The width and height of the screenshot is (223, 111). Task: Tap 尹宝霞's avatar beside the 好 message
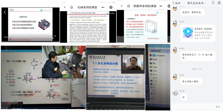pos(175,93)
